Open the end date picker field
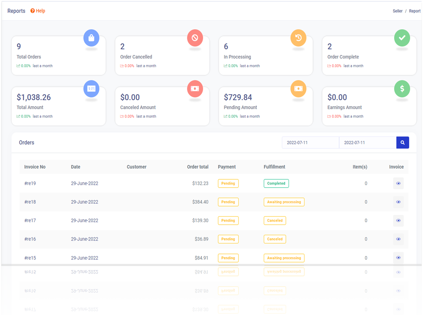This screenshot has height=315, width=423. pyautogui.click(x=367, y=143)
